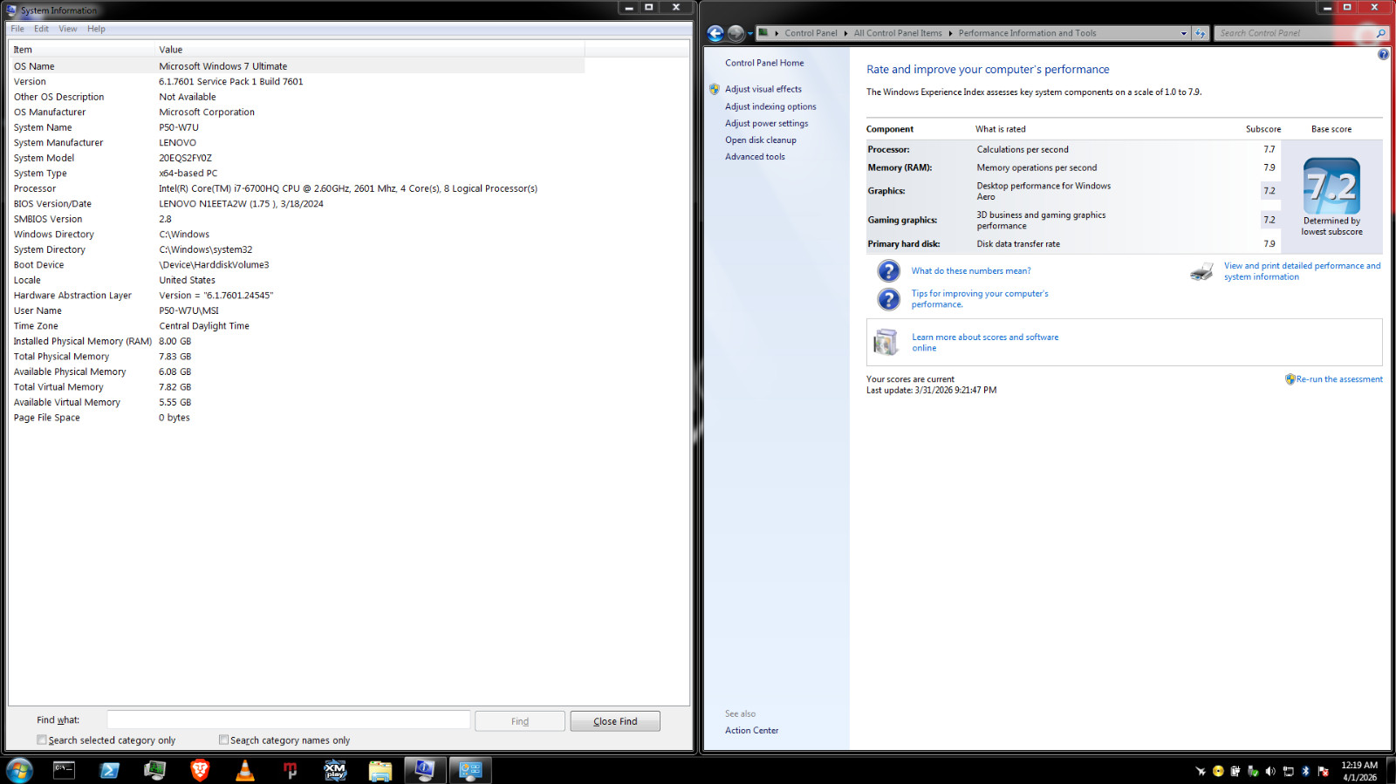This screenshot has width=1396, height=784.
Task: Open the volume speaker tray icon
Action: pos(1270,771)
